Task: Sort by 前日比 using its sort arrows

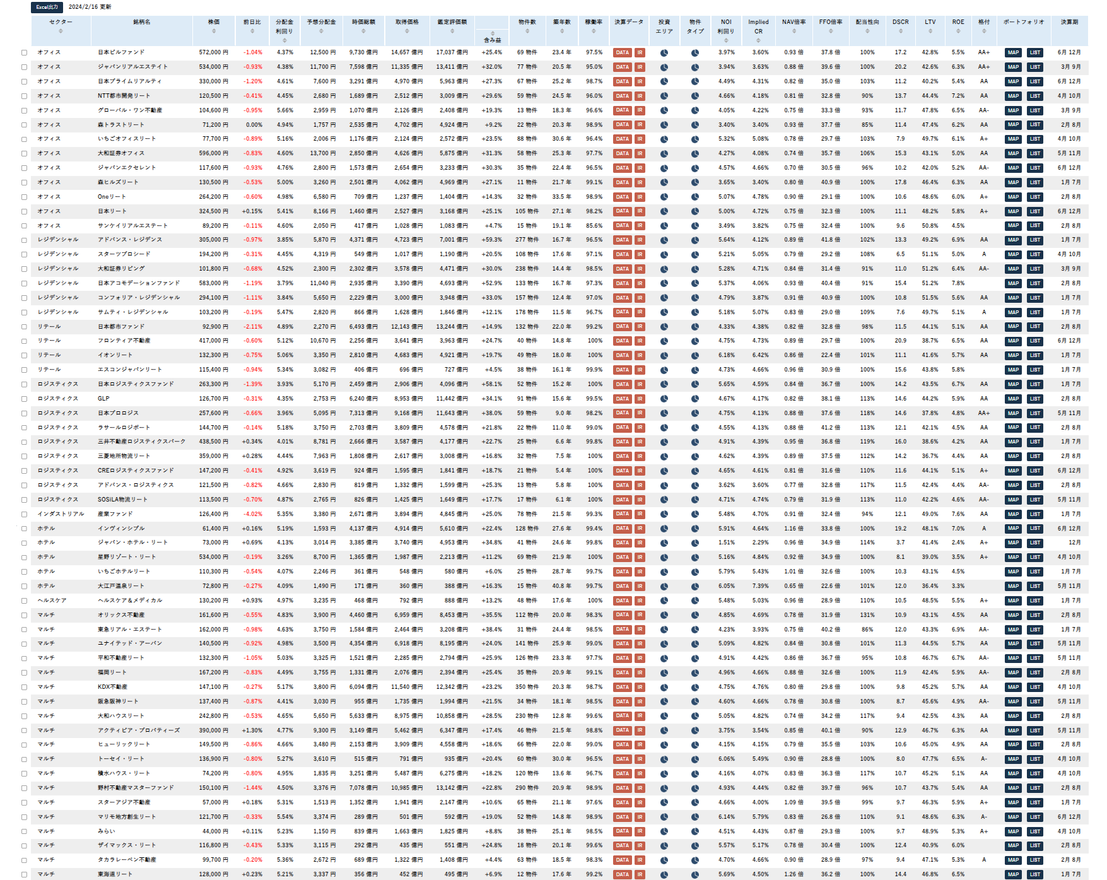Action: click(x=252, y=31)
